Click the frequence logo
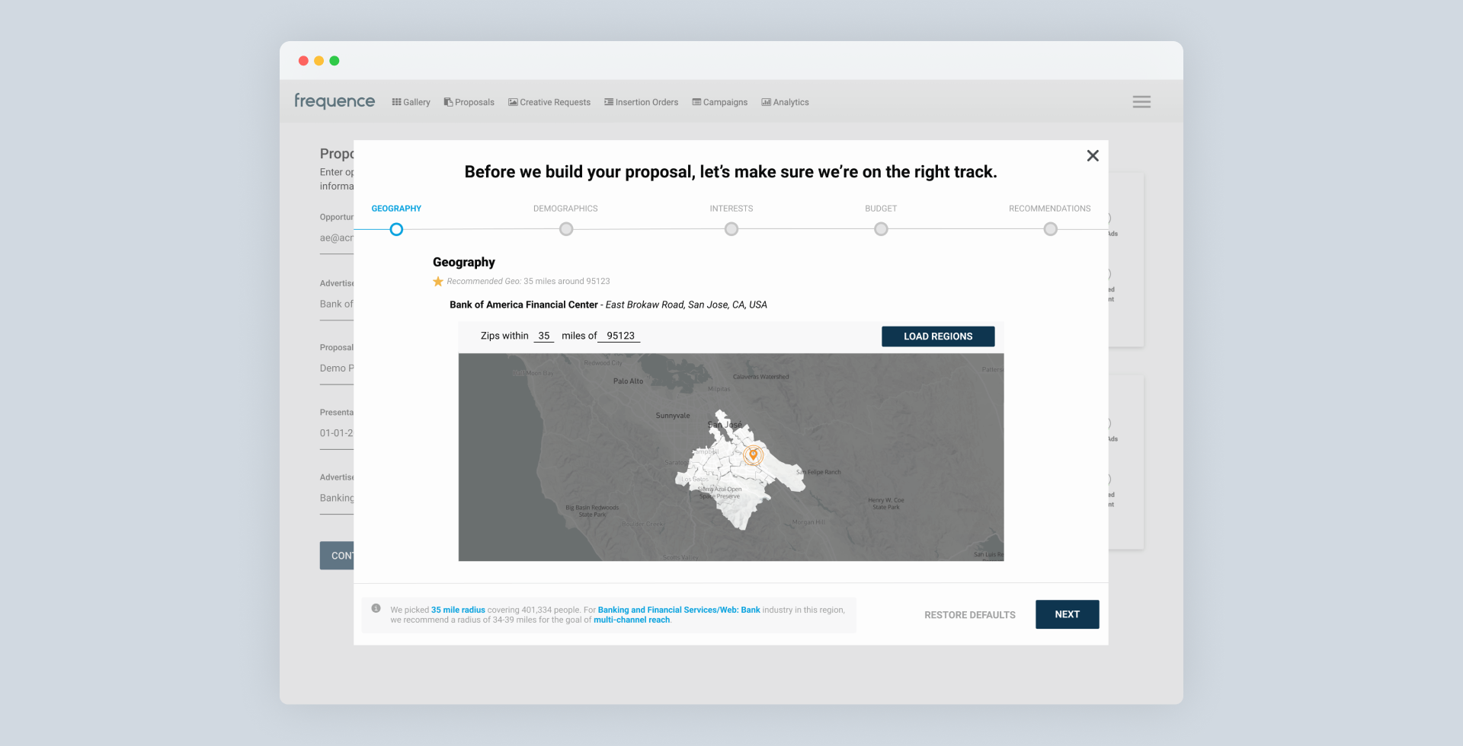Screen dimensions: 1463x746 click(335, 101)
